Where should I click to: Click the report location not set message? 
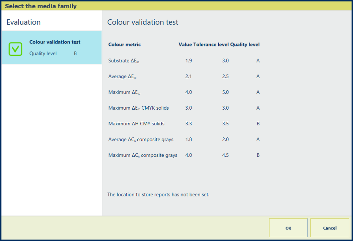(158, 195)
